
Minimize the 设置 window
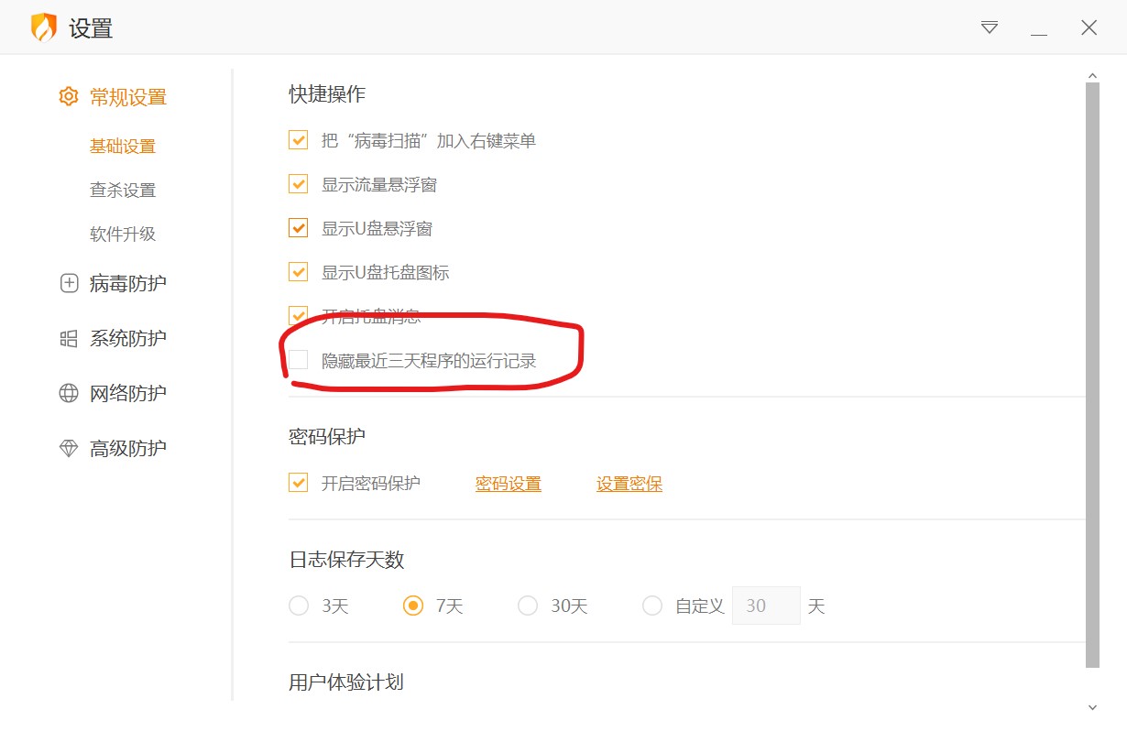(x=1039, y=29)
